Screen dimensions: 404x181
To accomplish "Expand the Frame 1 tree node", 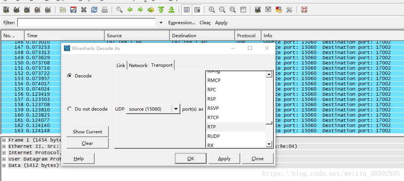I will click(4, 140).
